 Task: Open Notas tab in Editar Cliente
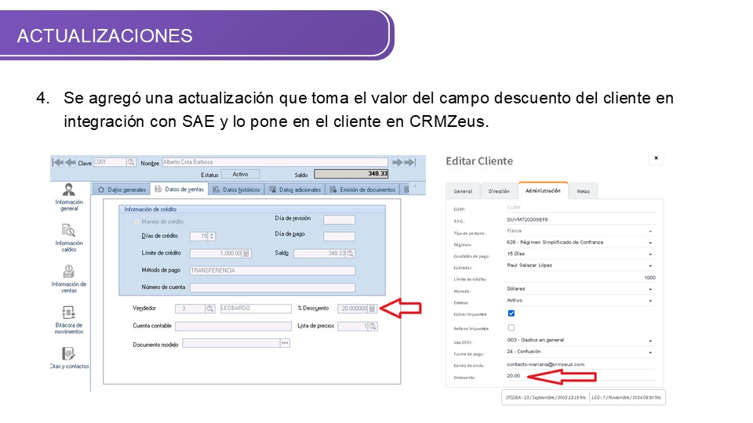tap(583, 191)
